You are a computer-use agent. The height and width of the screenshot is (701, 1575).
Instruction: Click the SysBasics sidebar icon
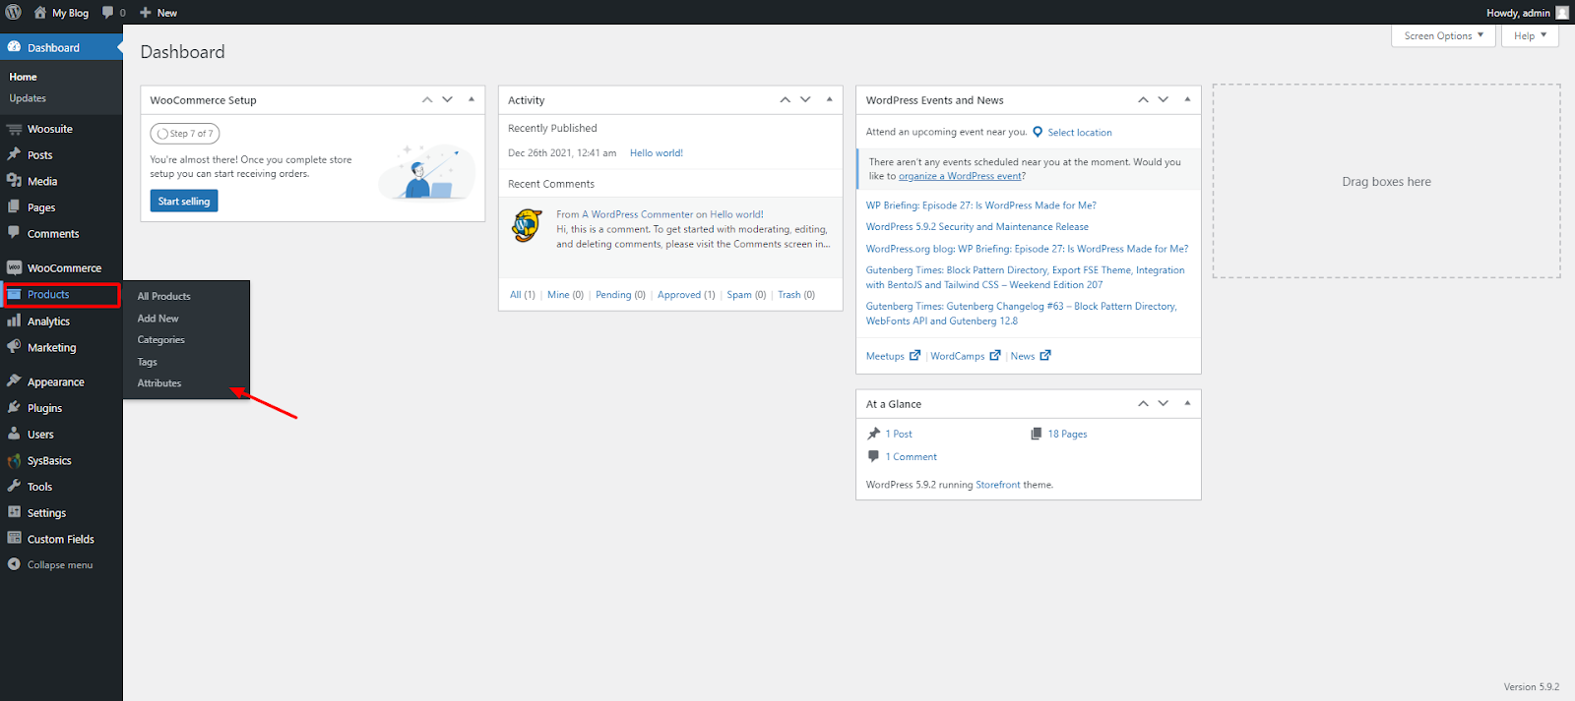(14, 460)
